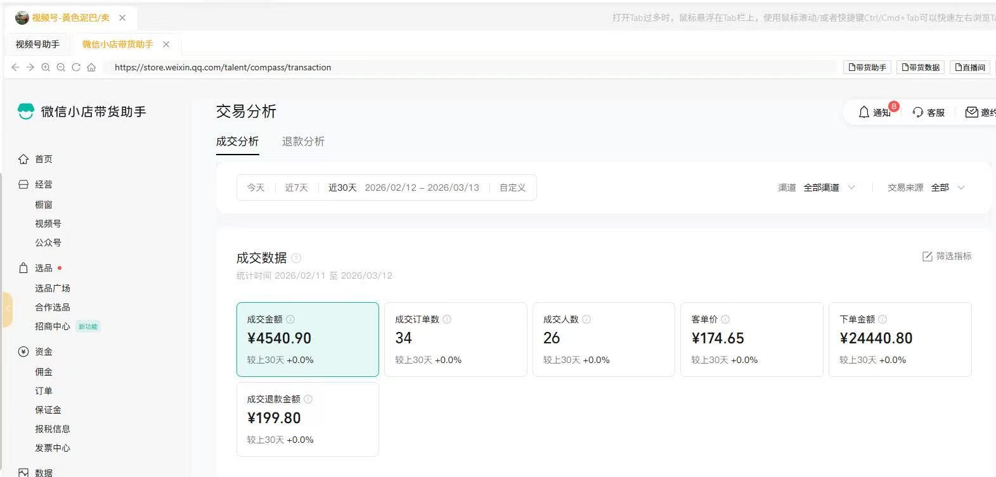Click the 微信小店带货助手 logo icon
This screenshot has width=996, height=477.
pos(25,111)
